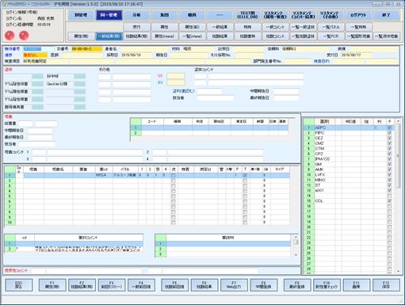The height and width of the screenshot is (305, 405).
Task: Click the right red round indicator button
Action: (x=24, y=36)
